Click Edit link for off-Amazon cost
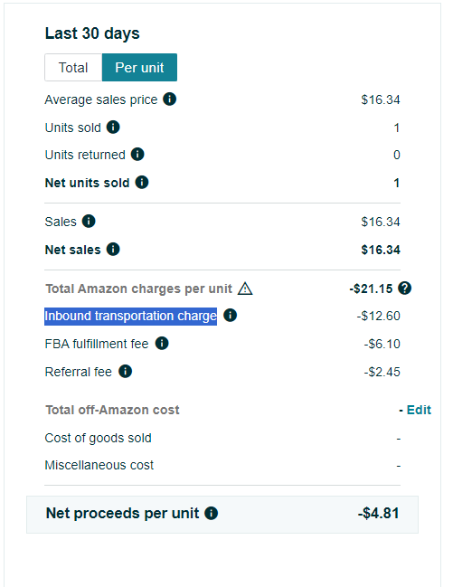This screenshot has width=453, height=587. click(x=419, y=410)
